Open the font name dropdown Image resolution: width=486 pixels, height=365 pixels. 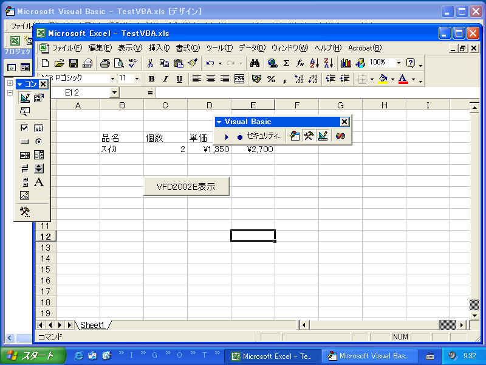coord(112,79)
